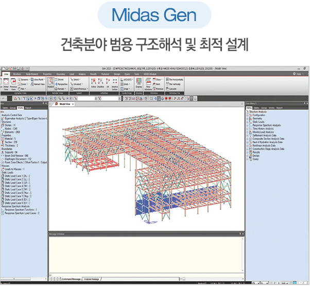Viewport: 310px width, 286px height.
Task: Open the Pushover ribbon tab
Action: [105, 74]
